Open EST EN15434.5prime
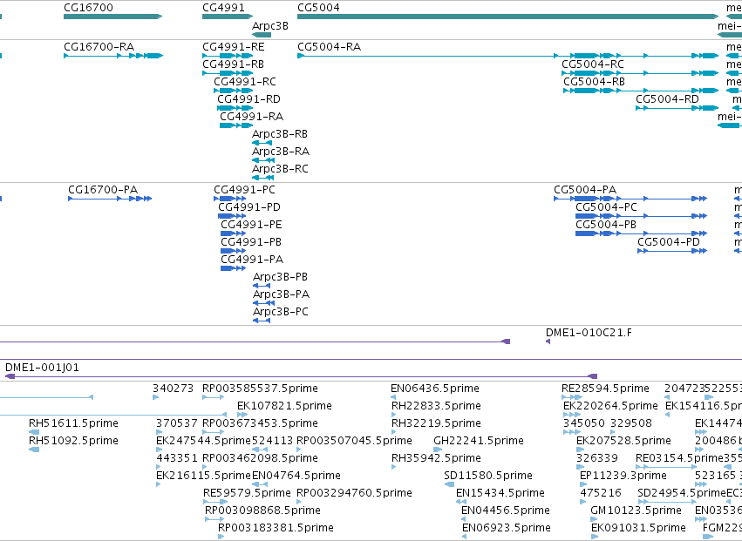This screenshot has width=742, height=541. [x=461, y=502]
